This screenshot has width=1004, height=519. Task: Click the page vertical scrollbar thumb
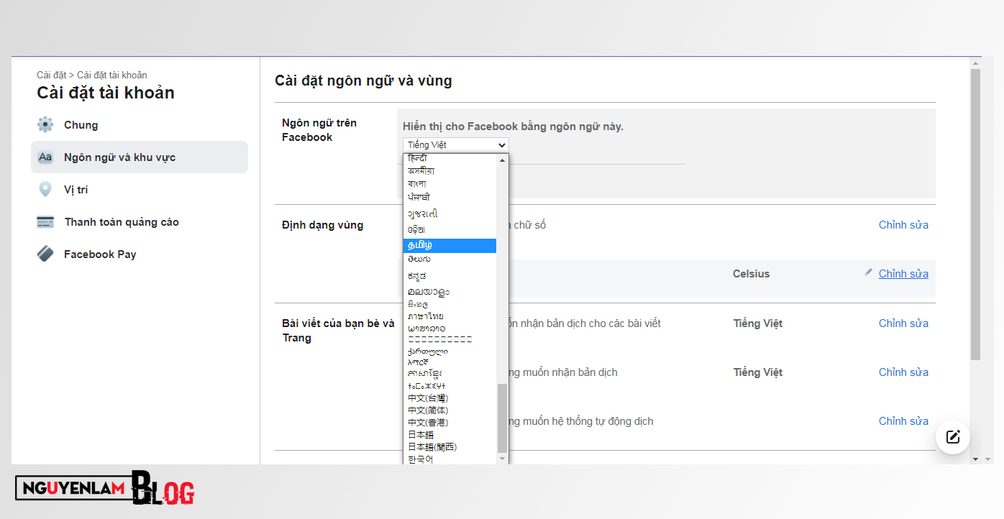click(976, 214)
